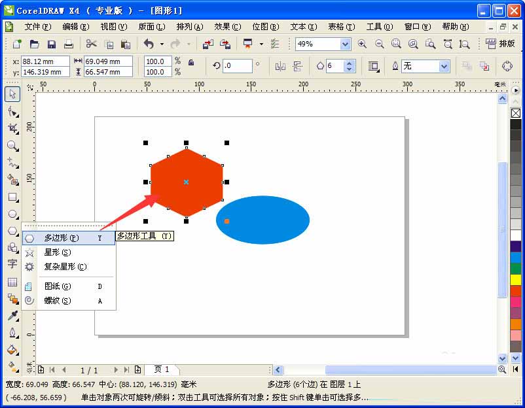
Task: Open the Undo history dropdown arrow
Action: pos(162,44)
